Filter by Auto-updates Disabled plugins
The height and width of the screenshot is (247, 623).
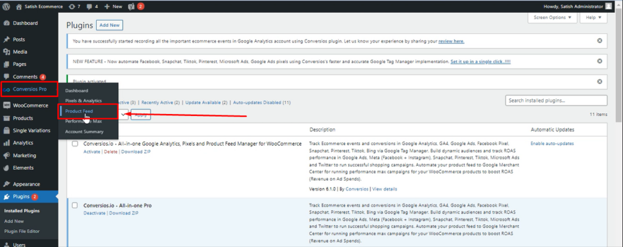262,103
